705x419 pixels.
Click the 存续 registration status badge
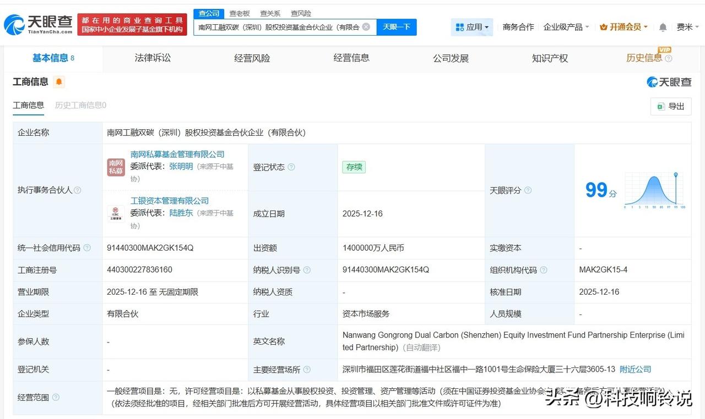click(x=354, y=167)
